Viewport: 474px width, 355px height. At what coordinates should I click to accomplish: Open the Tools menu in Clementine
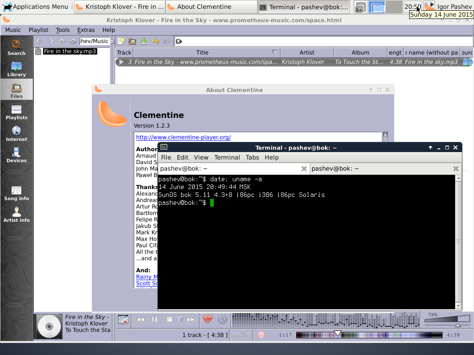[62, 30]
